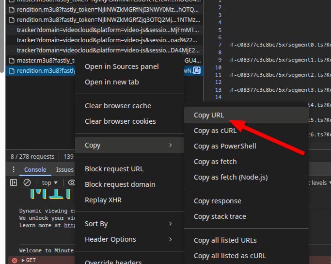Screen dimensions: 331x264
Task: Follow the Learn more link in console
Action: [x=70, y=225]
